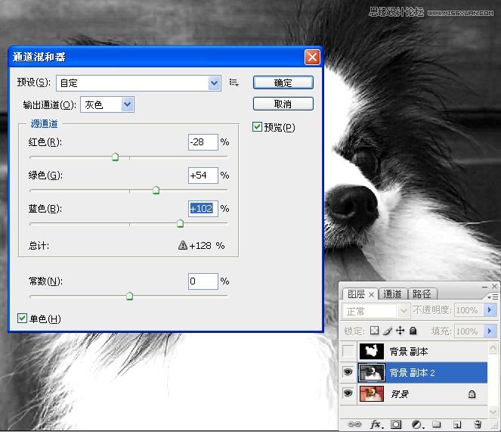Image resolution: width=501 pixels, height=432 pixels.
Task: Open the layers panel flyout menu
Action: [x=493, y=297]
